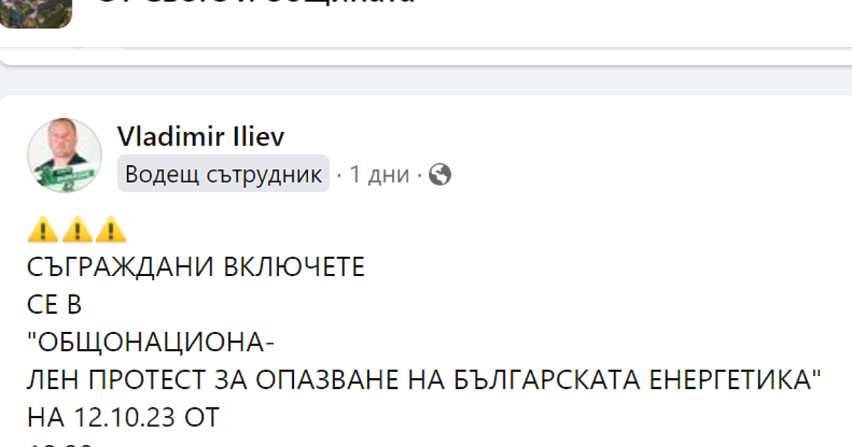This screenshot has height=447, width=852.
Task: Click the first warning emoji
Action: [x=43, y=228]
